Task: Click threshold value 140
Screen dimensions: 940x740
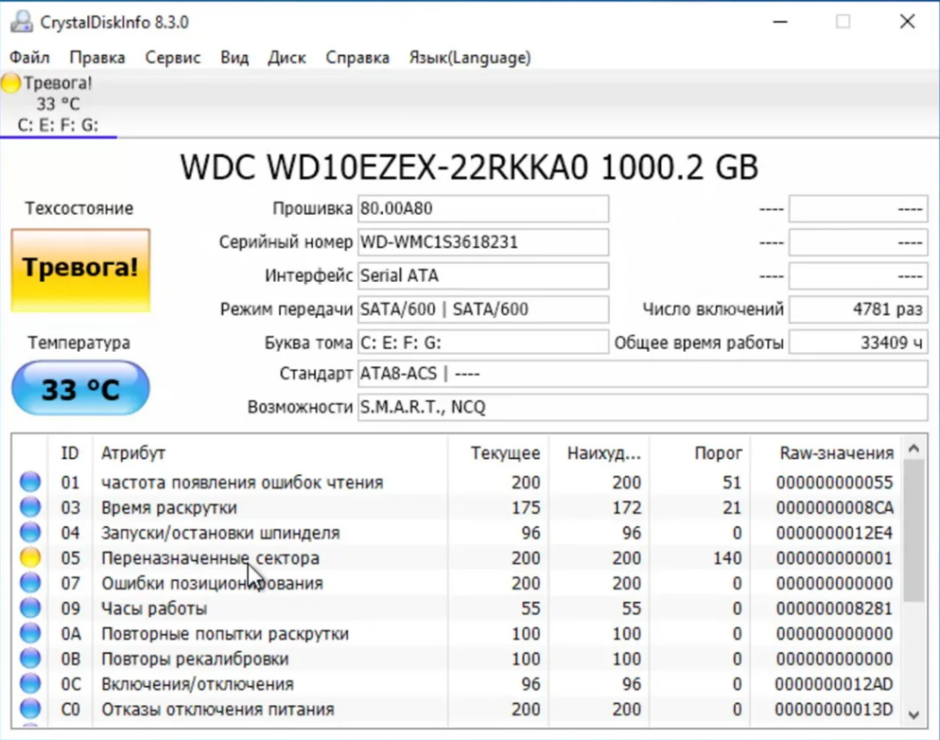Action: [727, 557]
